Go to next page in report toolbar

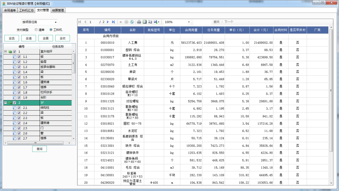(108, 22)
